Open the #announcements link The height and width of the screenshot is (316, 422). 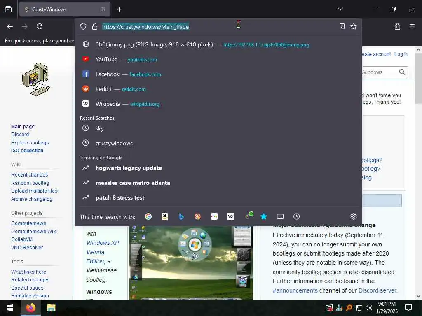point(295,290)
